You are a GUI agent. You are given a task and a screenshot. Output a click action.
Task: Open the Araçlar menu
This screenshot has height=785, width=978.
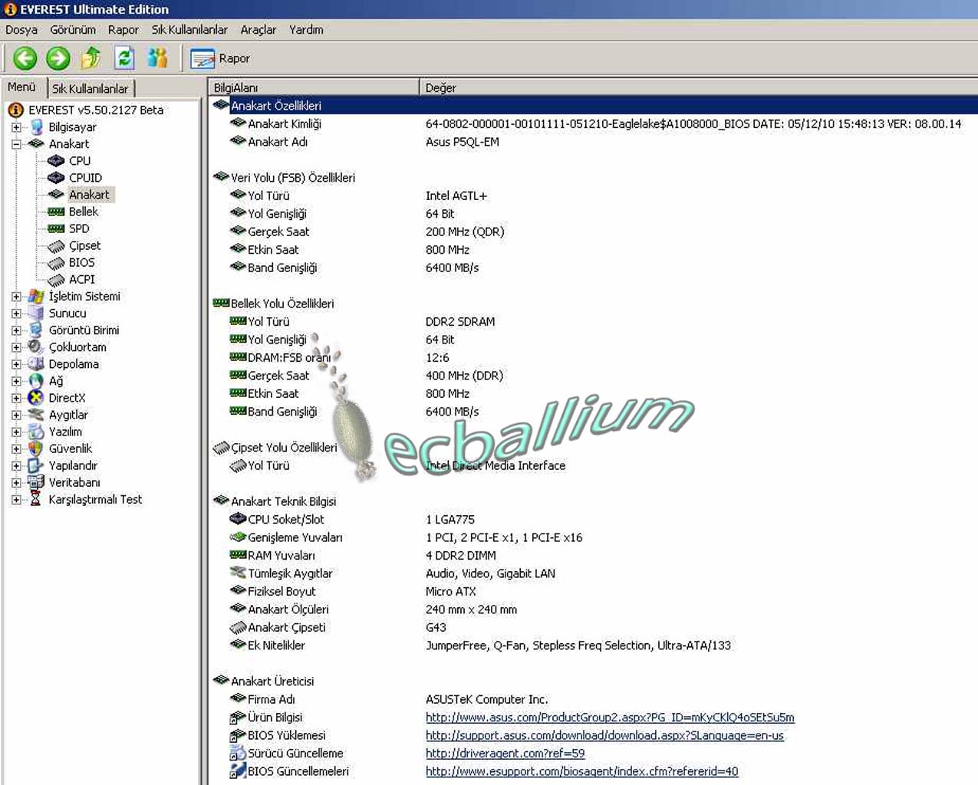[x=258, y=30]
